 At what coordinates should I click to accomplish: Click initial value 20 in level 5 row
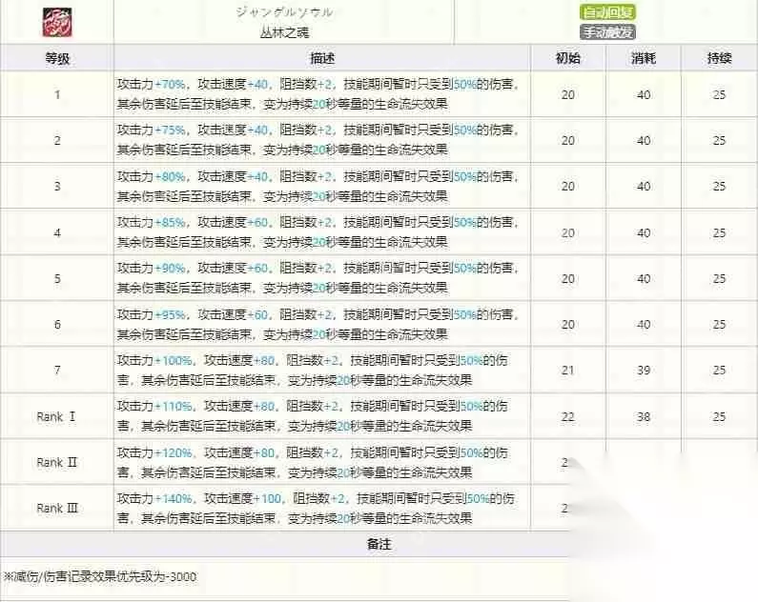(568, 278)
